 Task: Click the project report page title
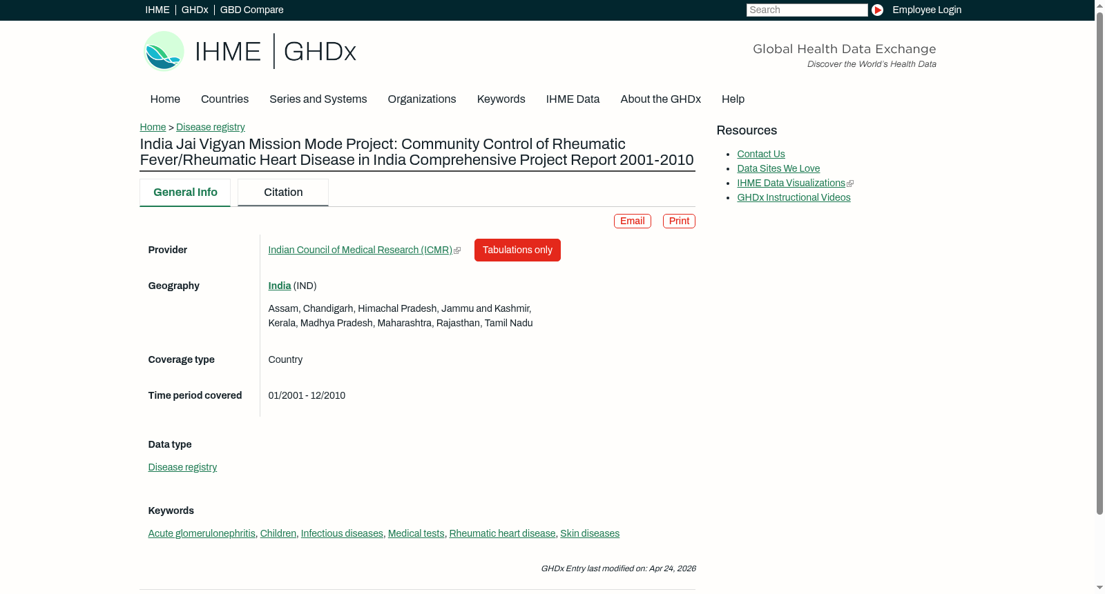pyautogui.click(x=417, y=152)
